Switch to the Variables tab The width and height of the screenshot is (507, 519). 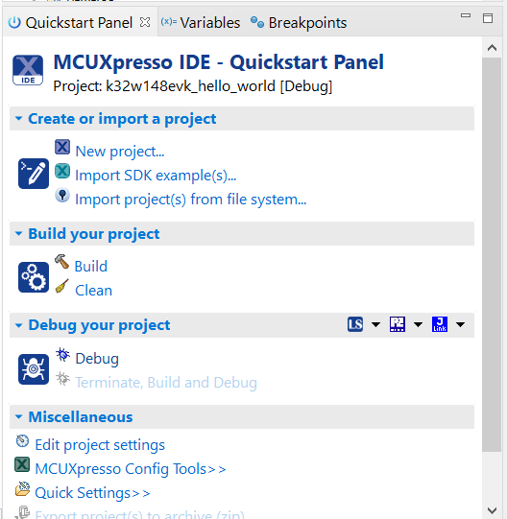click(x=201, y=22)
